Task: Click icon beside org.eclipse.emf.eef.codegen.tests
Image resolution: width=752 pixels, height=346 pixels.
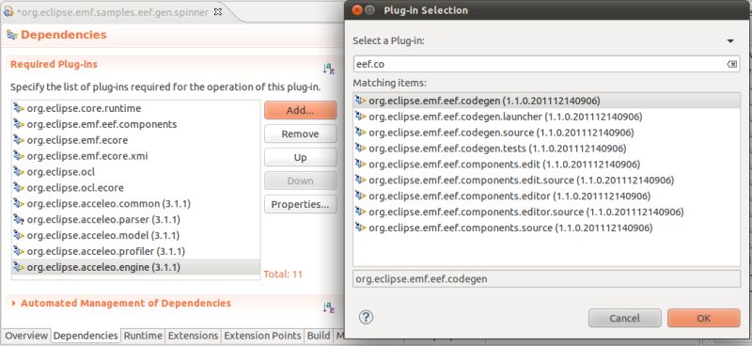Action: [x=360, y=148]
